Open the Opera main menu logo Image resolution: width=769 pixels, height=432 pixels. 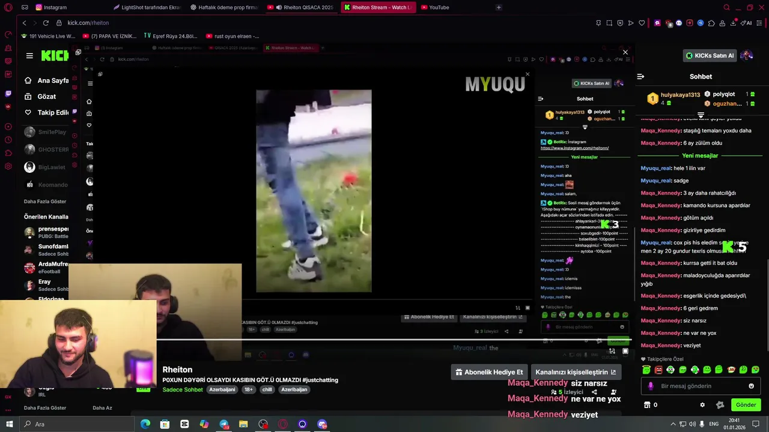pos(8,7)
